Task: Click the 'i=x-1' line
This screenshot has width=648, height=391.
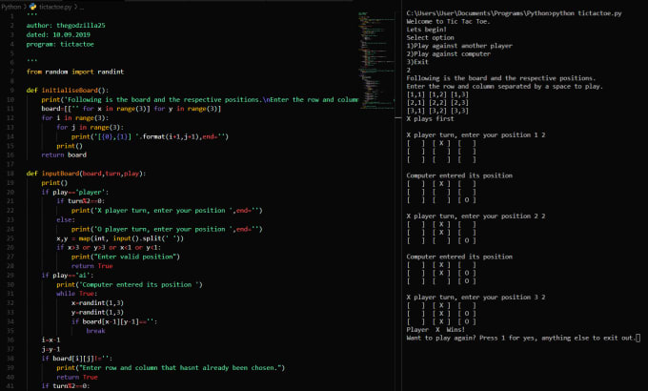Action: [51, 340]
